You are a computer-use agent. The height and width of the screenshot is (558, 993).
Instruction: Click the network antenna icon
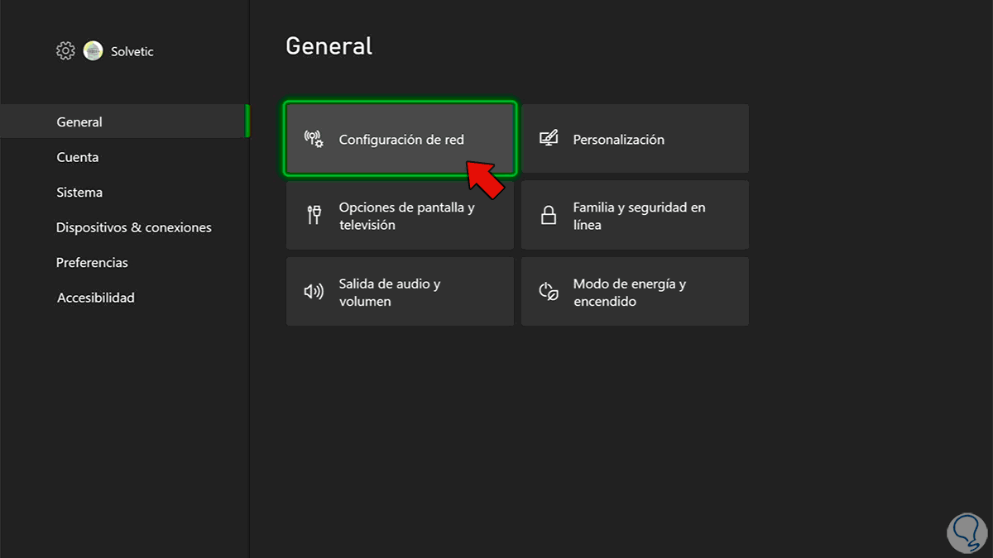(x=314, y=139)
